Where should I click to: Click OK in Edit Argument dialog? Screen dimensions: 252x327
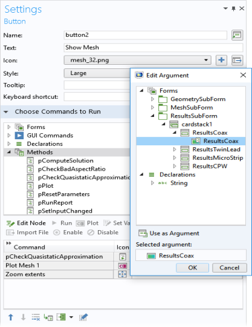pos(193,268)
